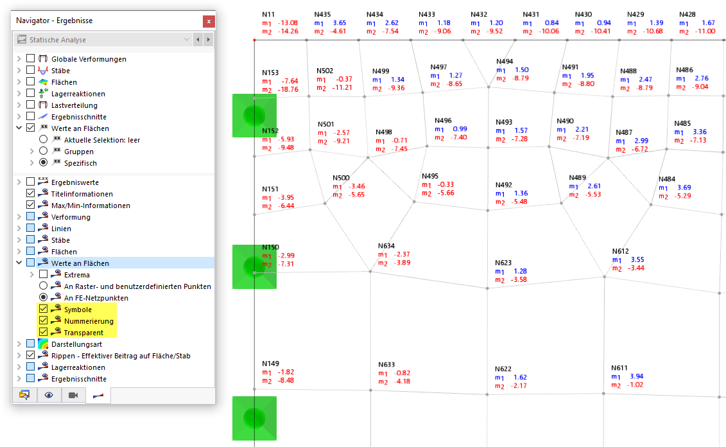
Task: Click the Verformung display icon
Action: [x=43, y=216]
